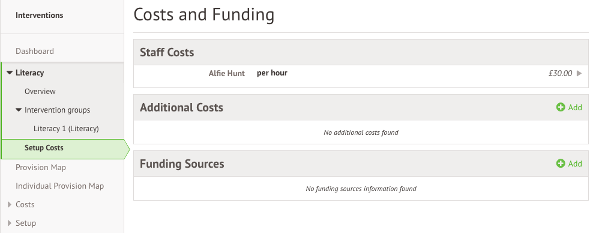The height and width of the screenshot is (233, 593).
Task: Expand the Setup sidebar triangle
Action: click(10, 223)
